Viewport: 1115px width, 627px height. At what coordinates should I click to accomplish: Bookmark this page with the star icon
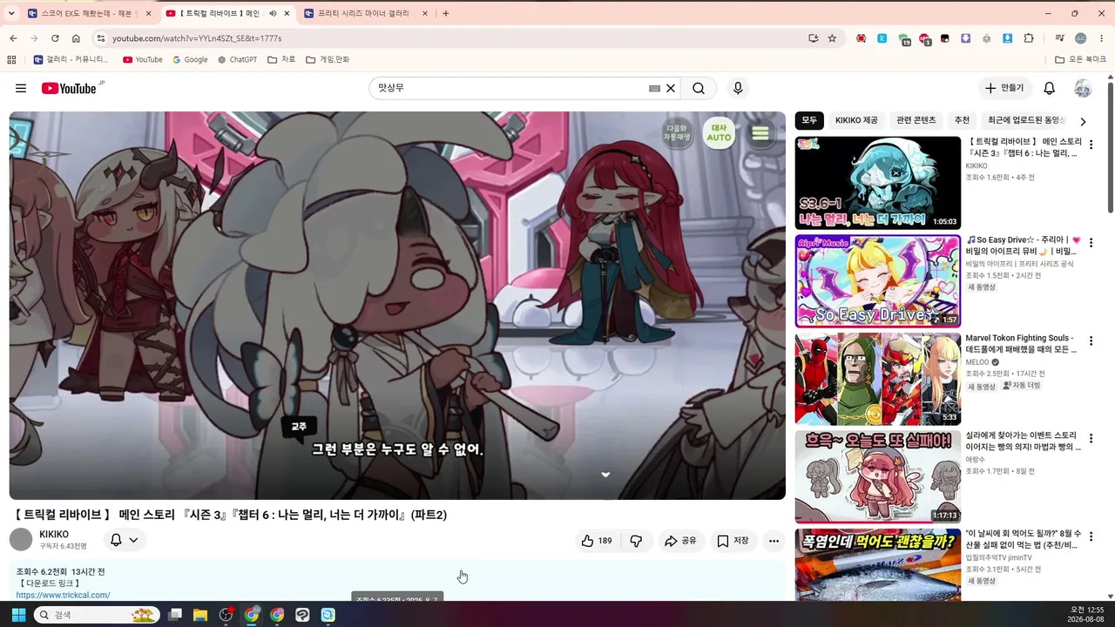832,38
